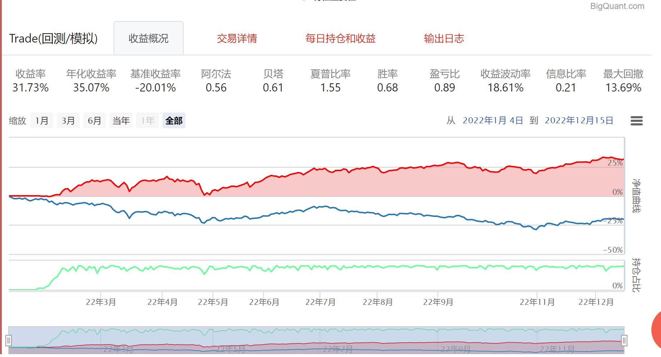The image size is (661, 357).
Task: Click the 22年3月 axis label
Action: (101, 302)
